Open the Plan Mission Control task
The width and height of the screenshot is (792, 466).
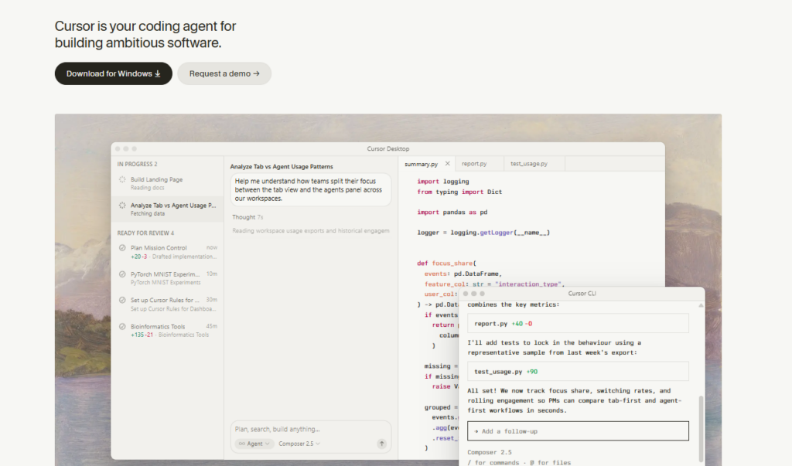pyautogui.click(x=167, y=252)
